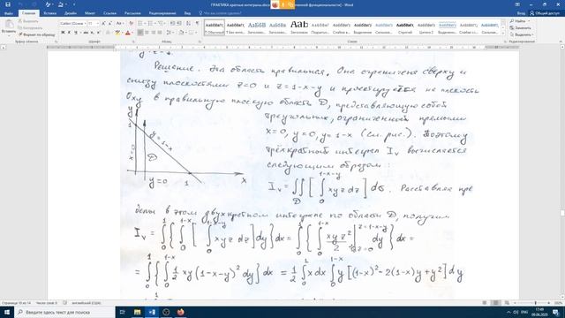Select the 'Без интервала' style
This screenshot has width=565, height=318.
236,27
